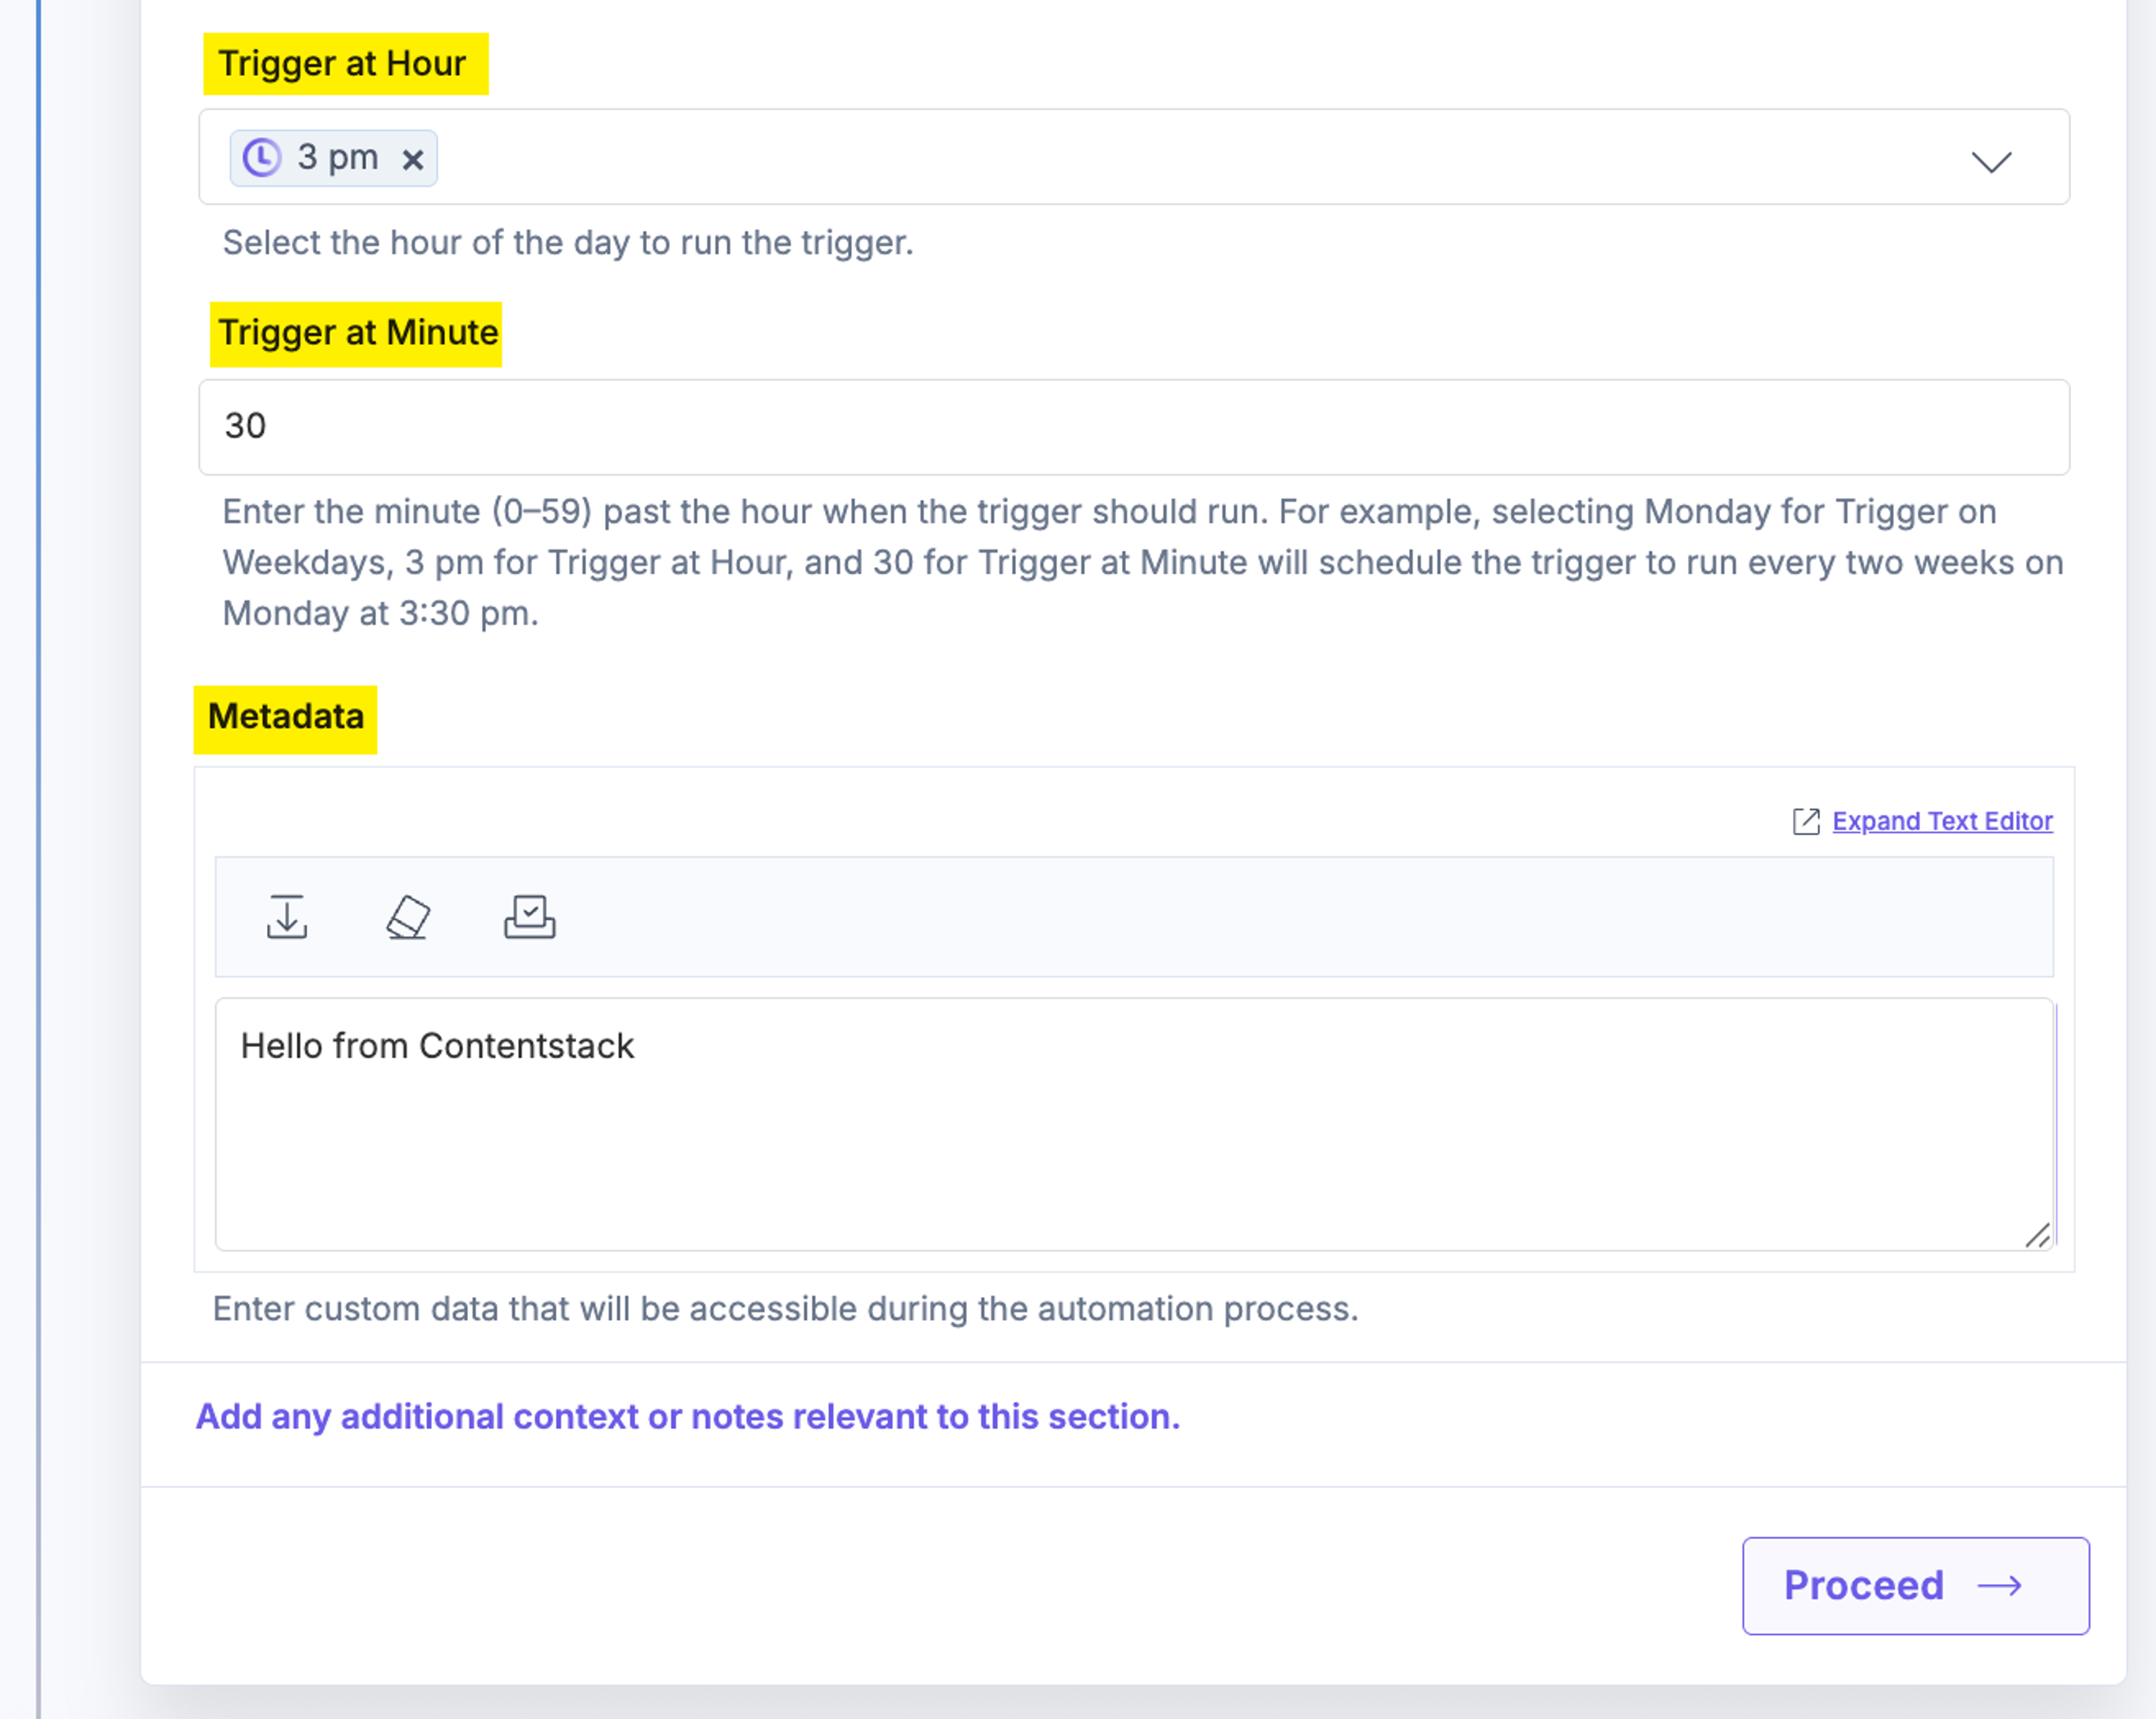Viewport: 2156px width, 1719px height.
Task: Click the Proceed button
Action: (x=1915, y=1585)
